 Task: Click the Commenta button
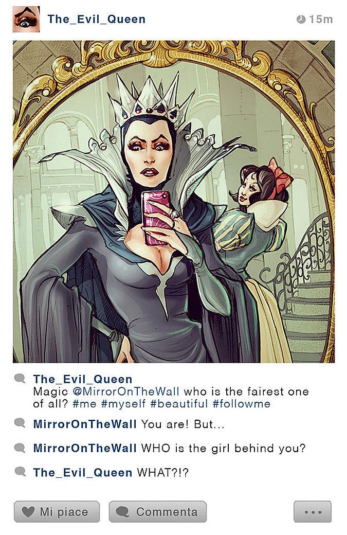point(158,512)
